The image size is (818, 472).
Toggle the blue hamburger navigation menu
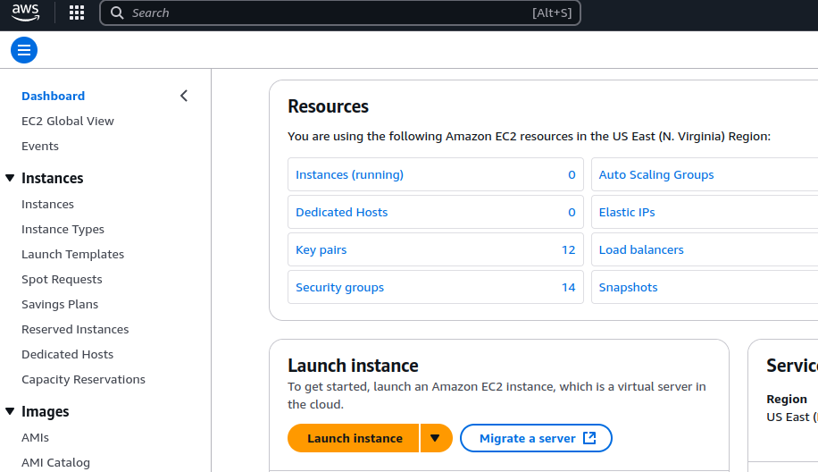pos(24,50)
